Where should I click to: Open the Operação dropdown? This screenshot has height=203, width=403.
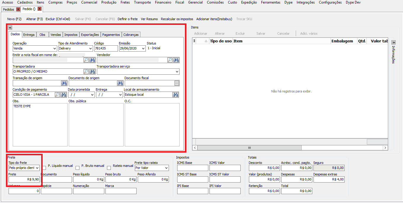coord(55,48)
